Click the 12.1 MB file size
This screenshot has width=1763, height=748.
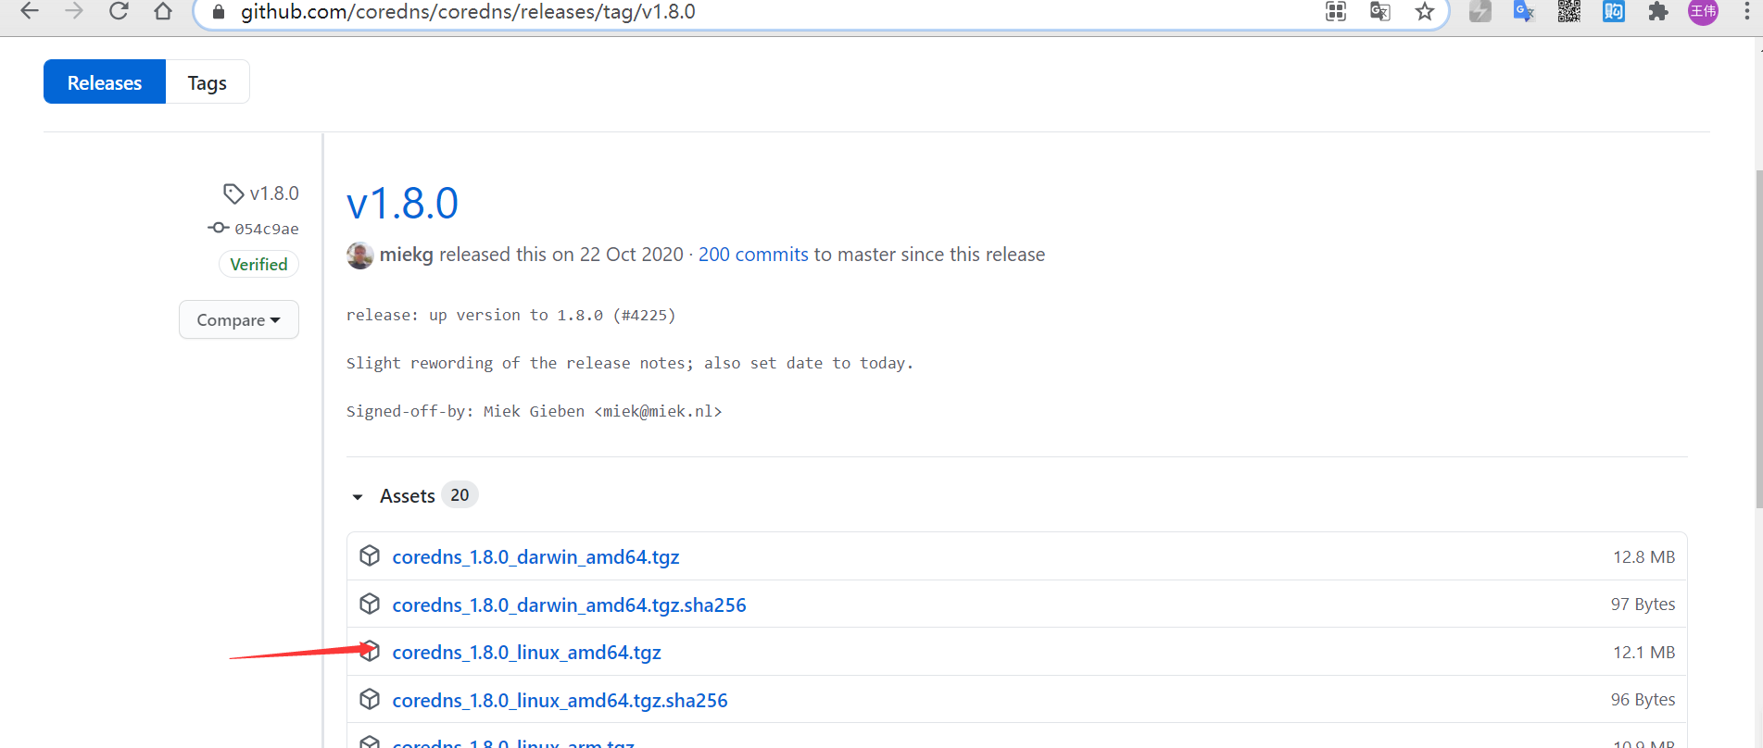tap(1643, 652)
